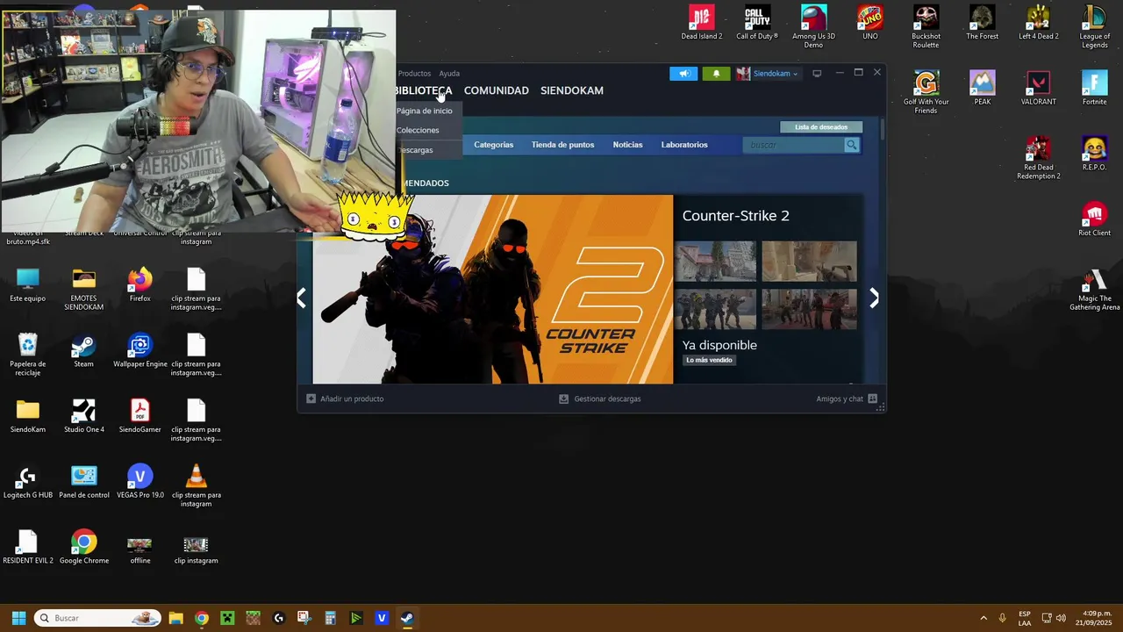1123x632 pixels.
Task: Open volume control in system tray
Action: 1061,618
